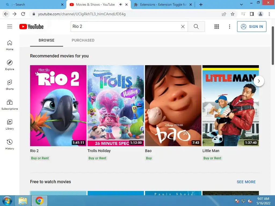The height and width of the screenshot is (206, 275).
Task: Share this page icon in address bar
Action: tap(224, 14)
